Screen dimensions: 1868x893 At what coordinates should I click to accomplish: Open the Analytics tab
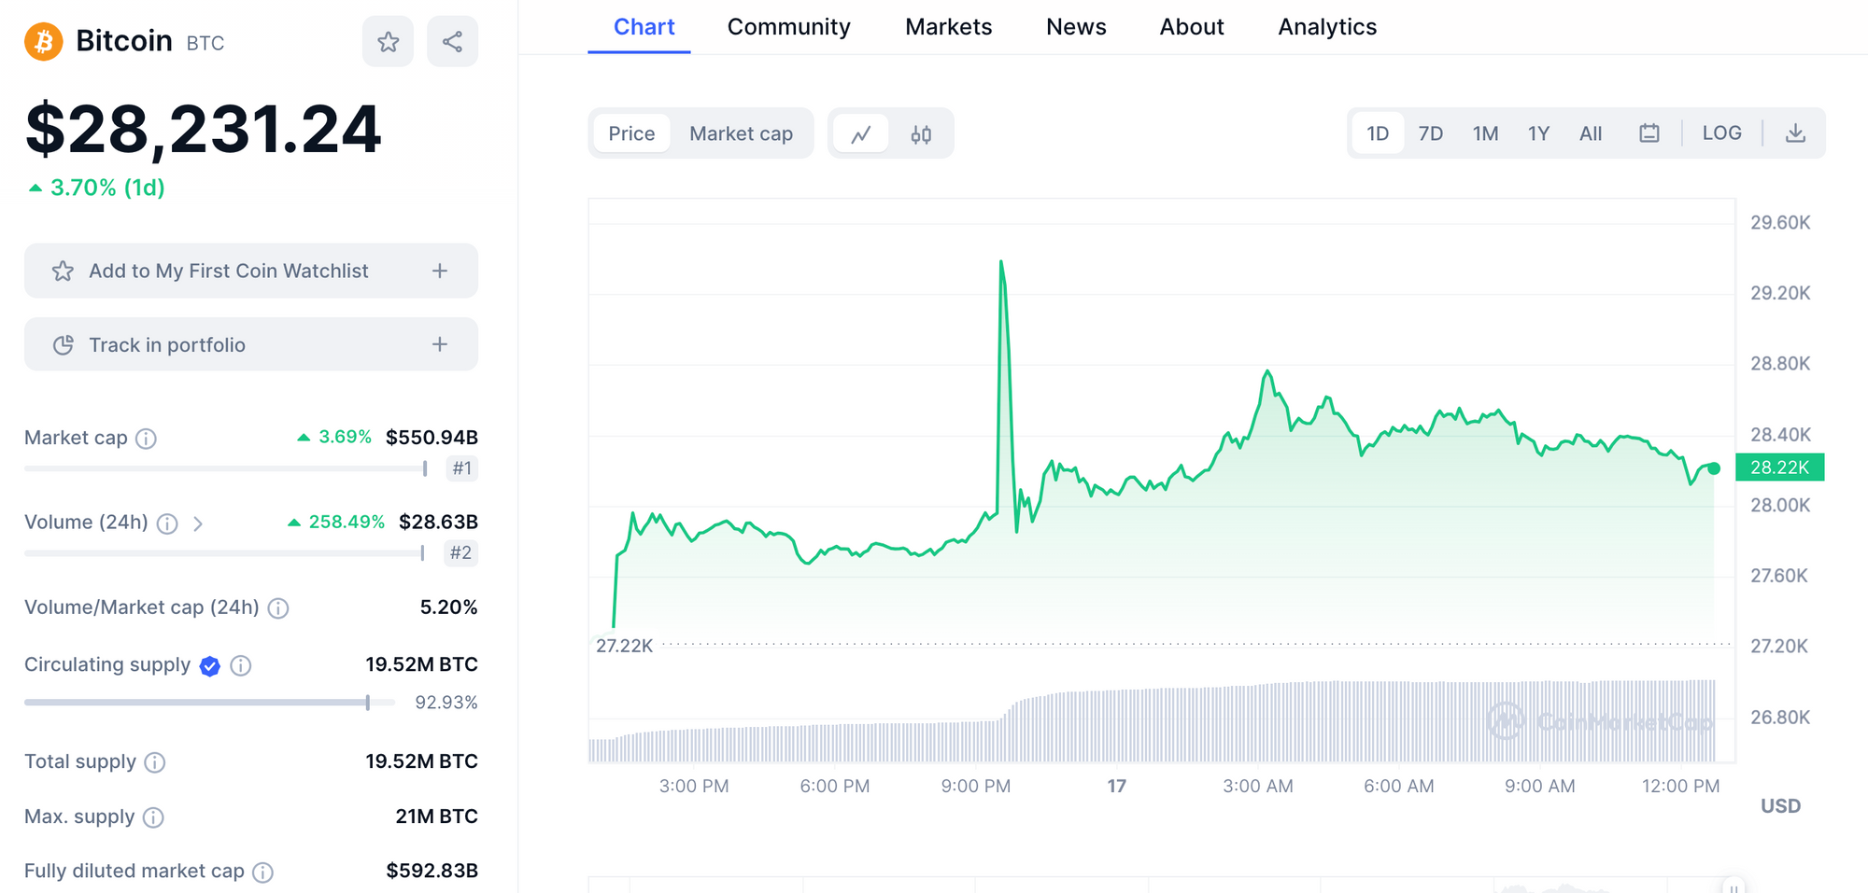[x=1327, y=27]
